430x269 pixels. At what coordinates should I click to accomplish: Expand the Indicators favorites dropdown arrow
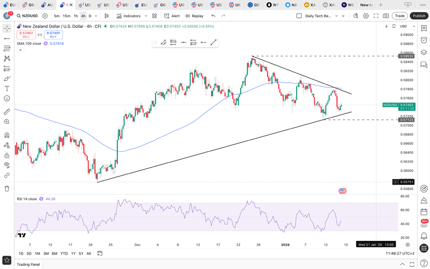click(x=146, y=16)
